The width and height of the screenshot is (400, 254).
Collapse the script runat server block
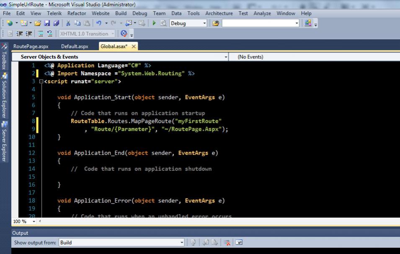pos(41,81)
